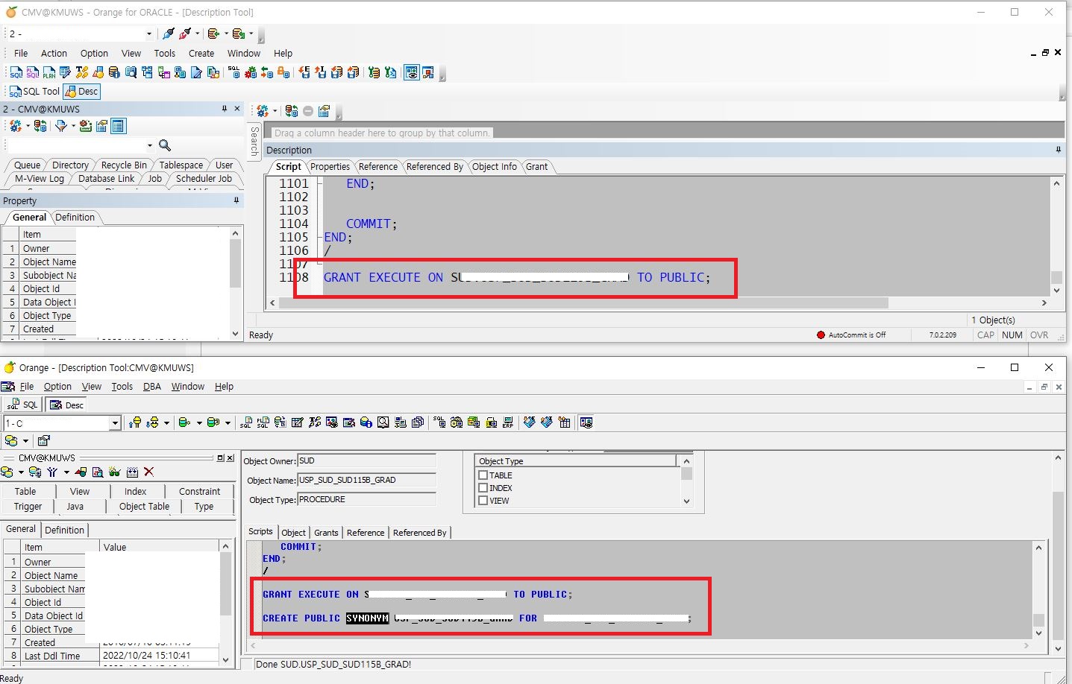Select the Constraint object category button

tap(199, 492)
